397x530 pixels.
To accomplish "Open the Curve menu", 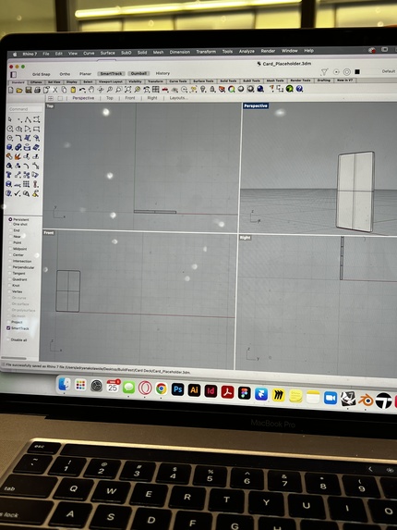I will (89, 53).
